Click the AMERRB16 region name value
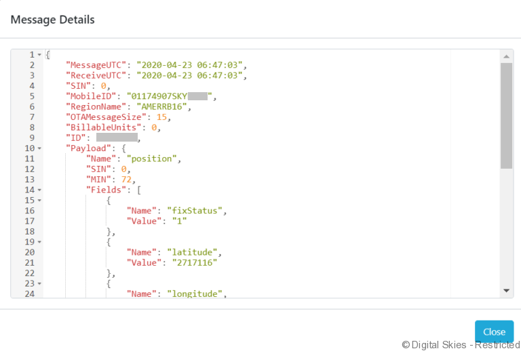The height and width of the screenshot is (351, 521). (163, 106)
